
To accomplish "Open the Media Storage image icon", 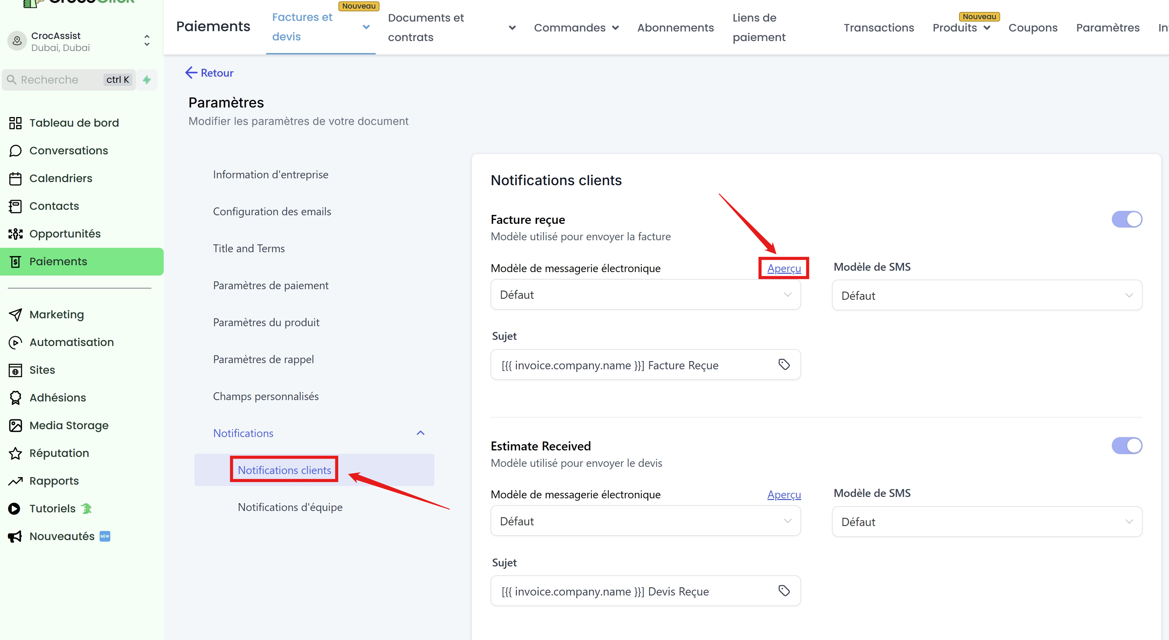I will click(15, 425).
